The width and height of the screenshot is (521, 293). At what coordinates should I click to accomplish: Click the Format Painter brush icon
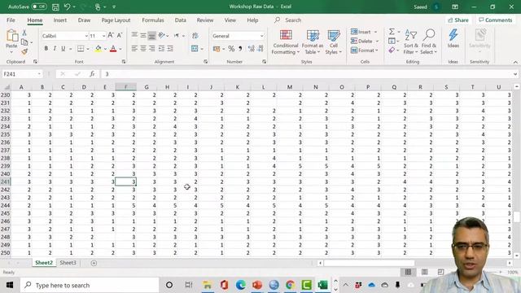pos(24,51)
